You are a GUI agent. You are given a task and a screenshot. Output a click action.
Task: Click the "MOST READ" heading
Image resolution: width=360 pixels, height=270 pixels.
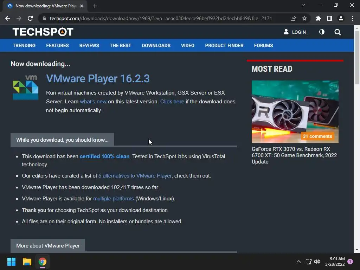click(272, 69)
